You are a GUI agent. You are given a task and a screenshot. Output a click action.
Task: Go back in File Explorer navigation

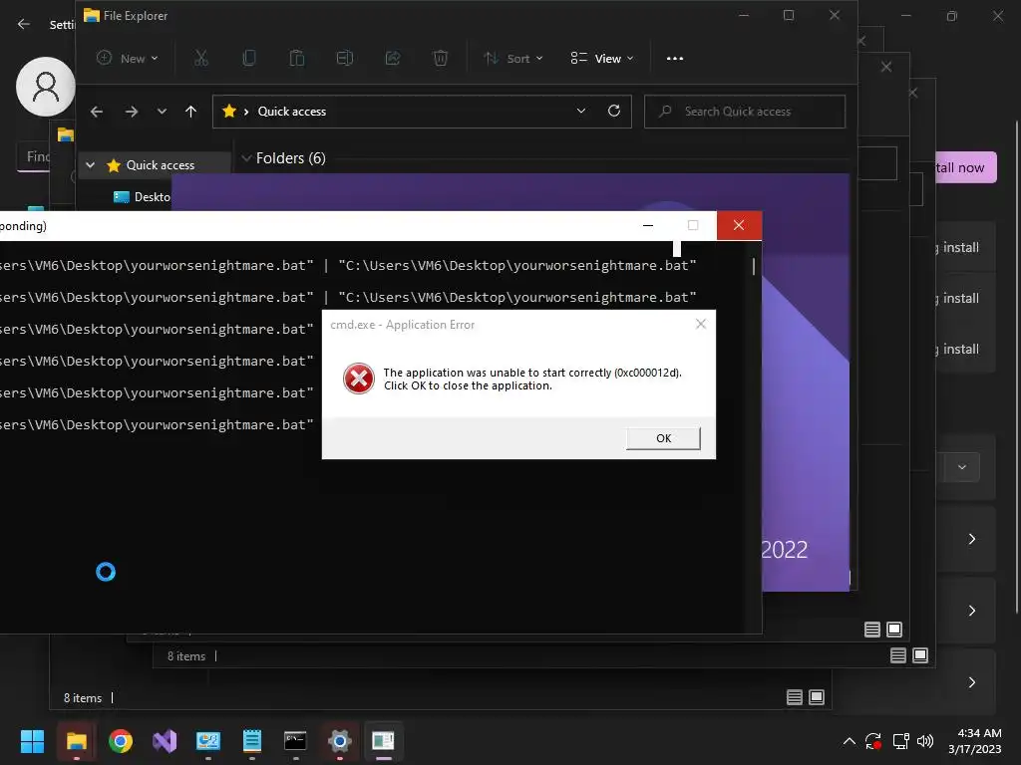[97, 112]
